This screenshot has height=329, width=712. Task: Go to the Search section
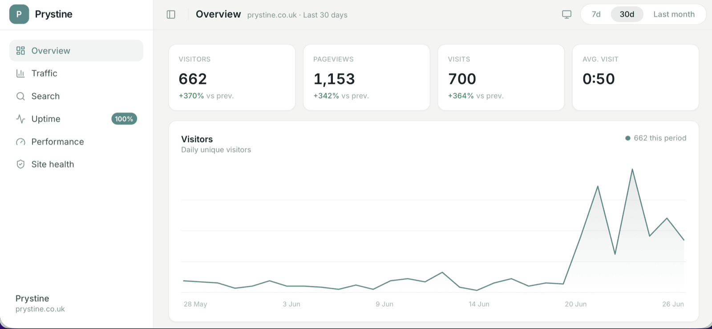click(x=76, y=96)
